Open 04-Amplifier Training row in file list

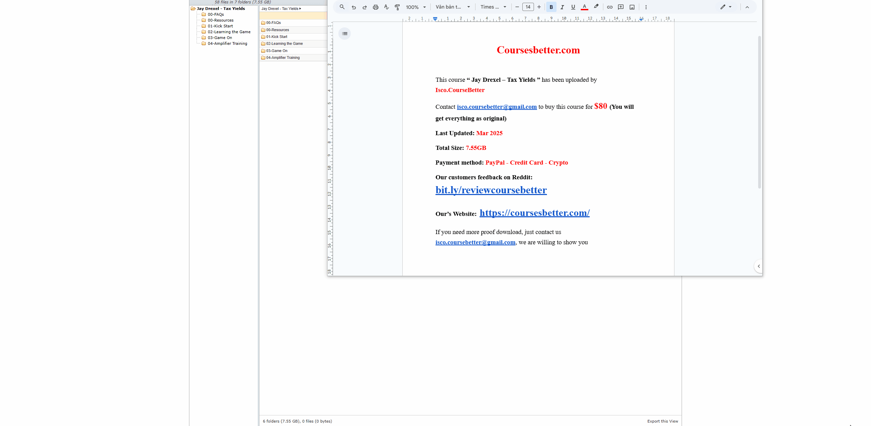293,57
